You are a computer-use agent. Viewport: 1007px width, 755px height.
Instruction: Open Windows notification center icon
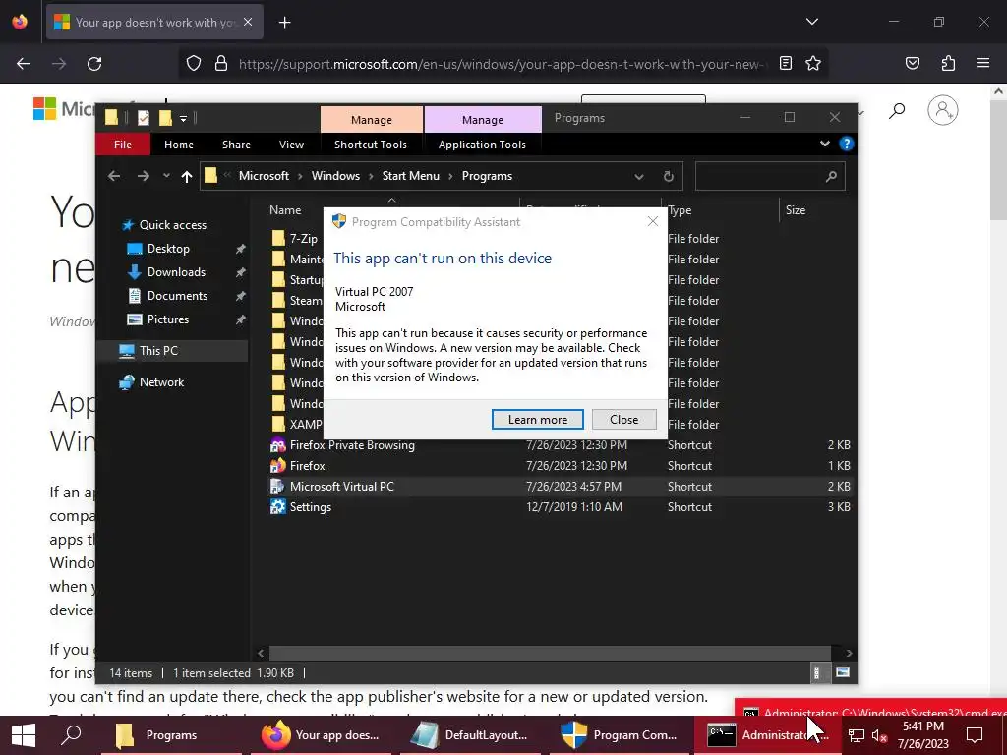[975, 735]
